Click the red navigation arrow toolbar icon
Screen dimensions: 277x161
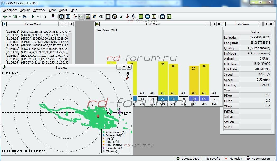pos(128,17)
